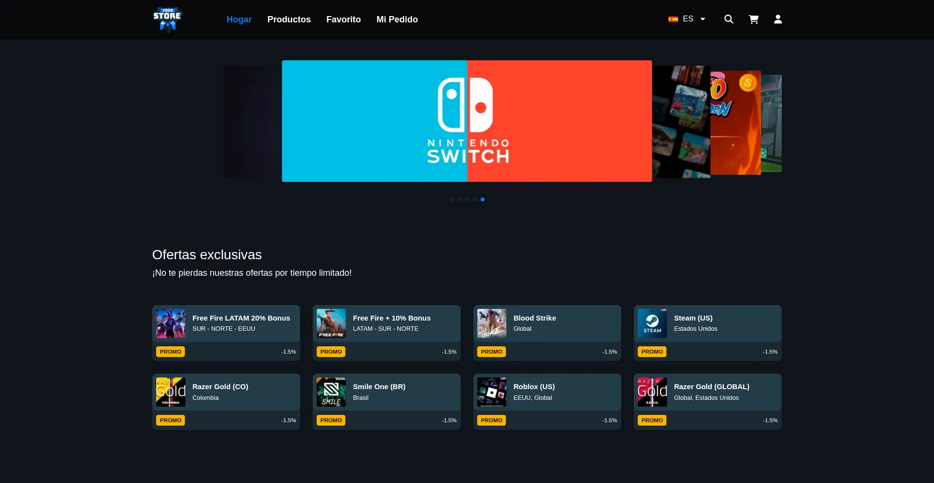Screen dimensions: 934x483
Task: Click 'Global' under Blood Strike
Action: tap(522, 329)
